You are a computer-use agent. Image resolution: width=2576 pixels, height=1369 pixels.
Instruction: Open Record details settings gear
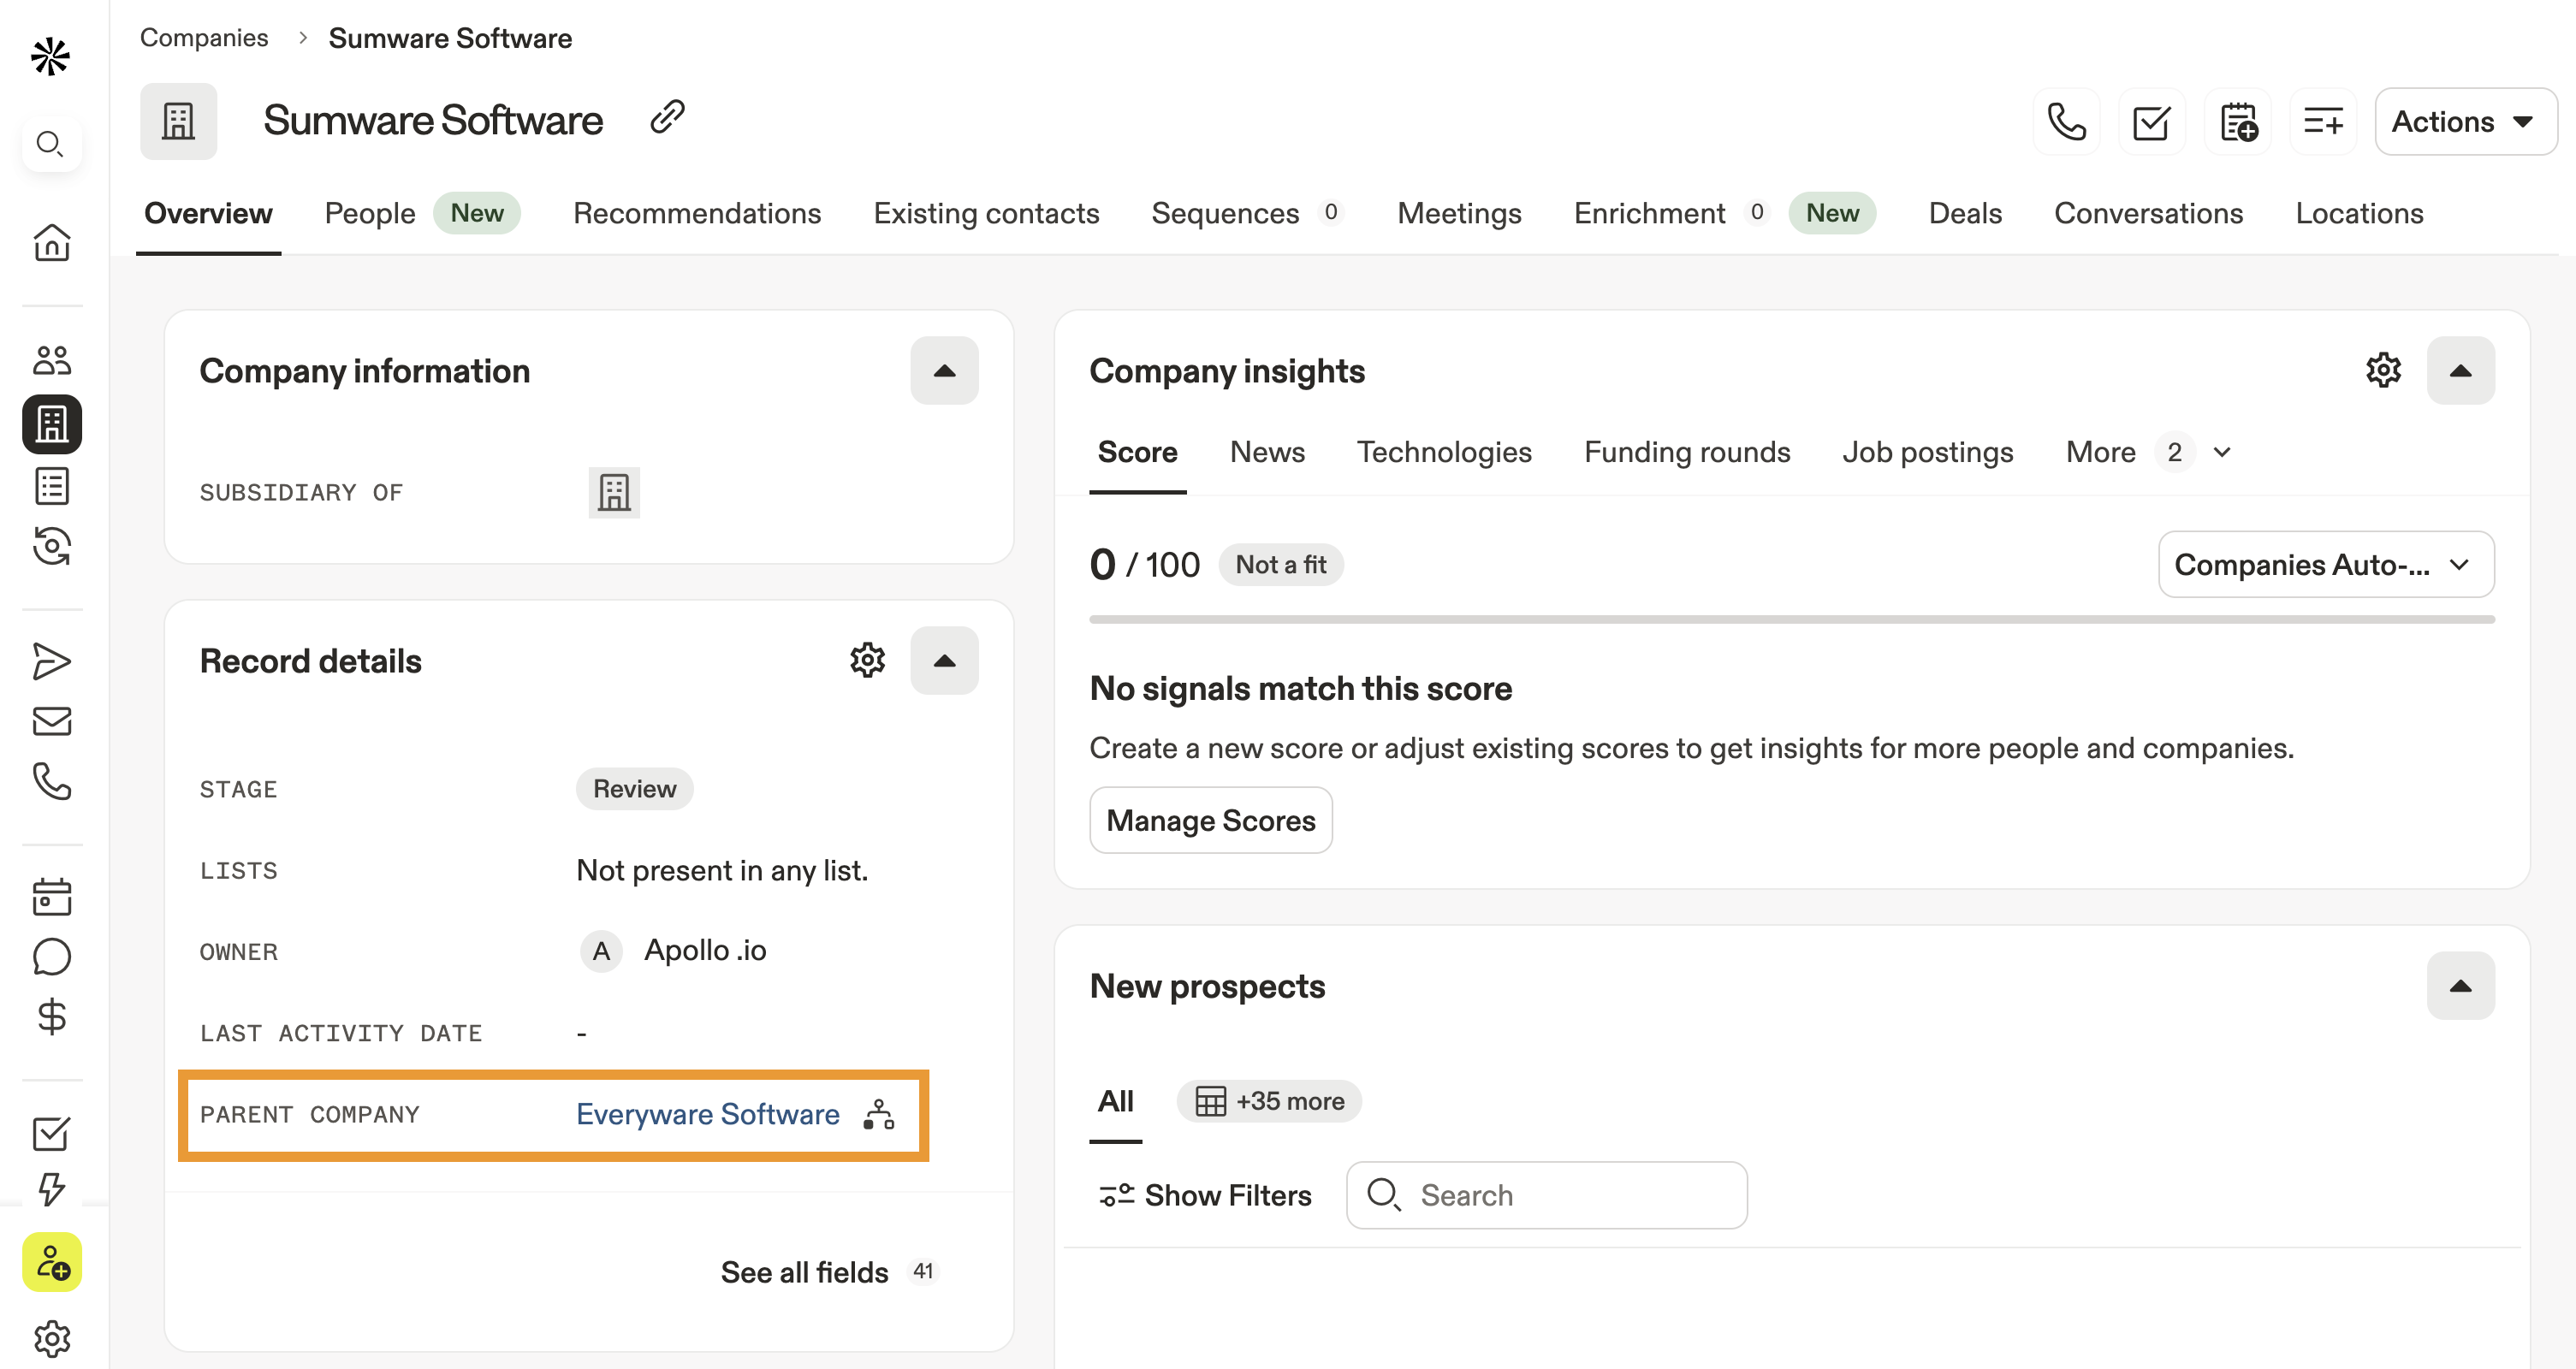click(867, 660)
